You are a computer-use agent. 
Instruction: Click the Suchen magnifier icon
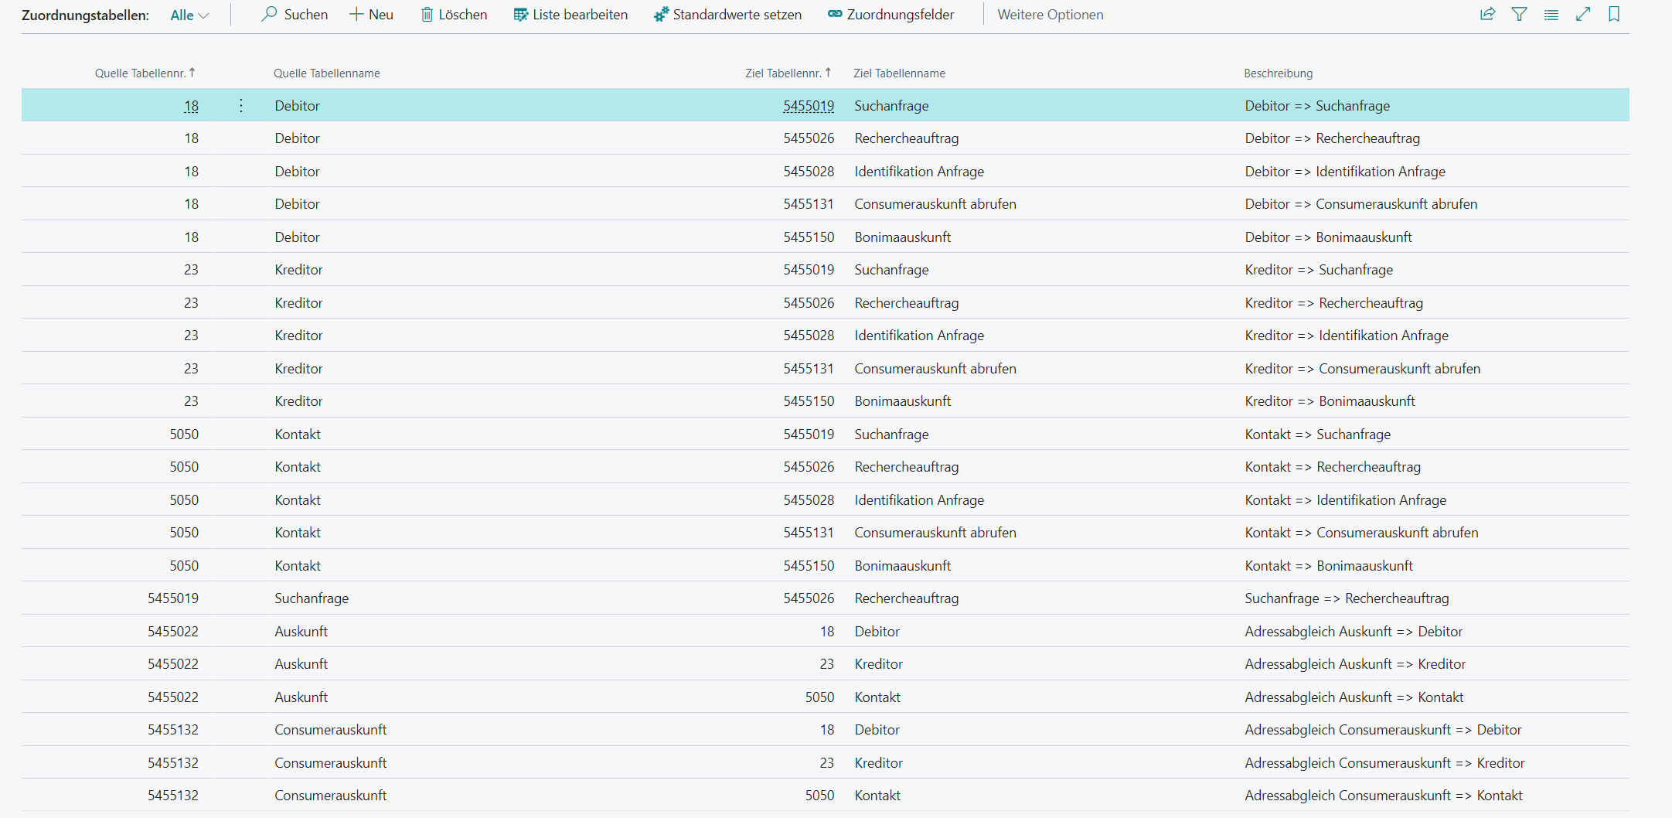tap(269, 15)
